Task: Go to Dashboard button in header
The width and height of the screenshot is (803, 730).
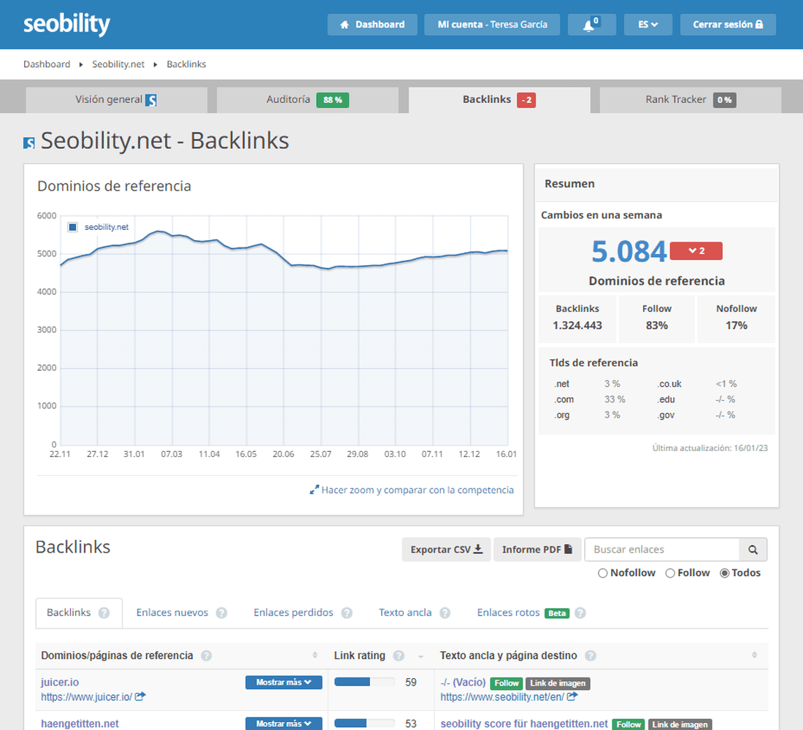Action: coord(372,25)
